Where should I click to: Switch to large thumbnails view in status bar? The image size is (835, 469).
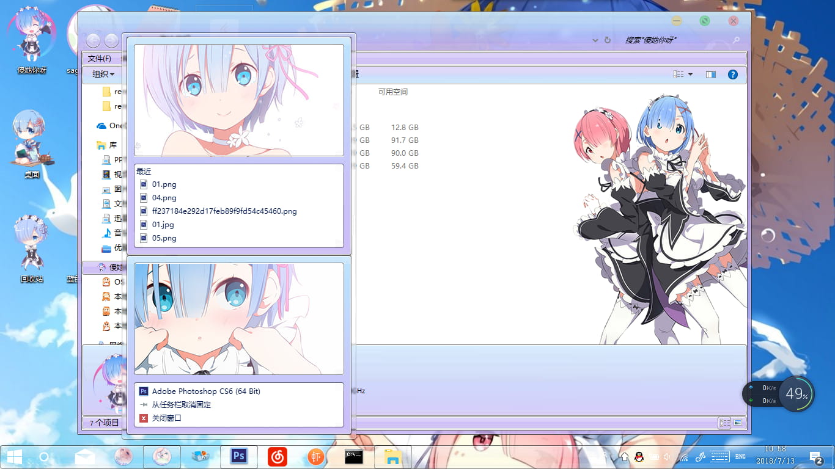[x=738, y=423]
